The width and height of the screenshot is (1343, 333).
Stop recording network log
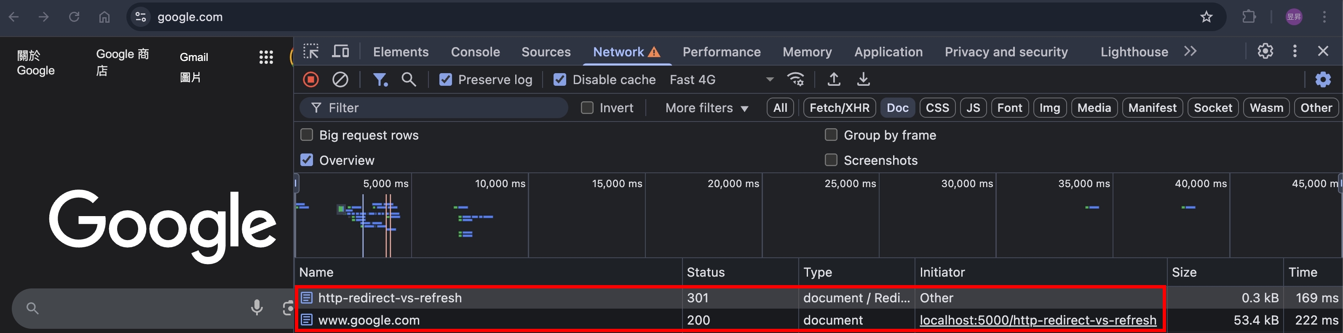[311, 79]
